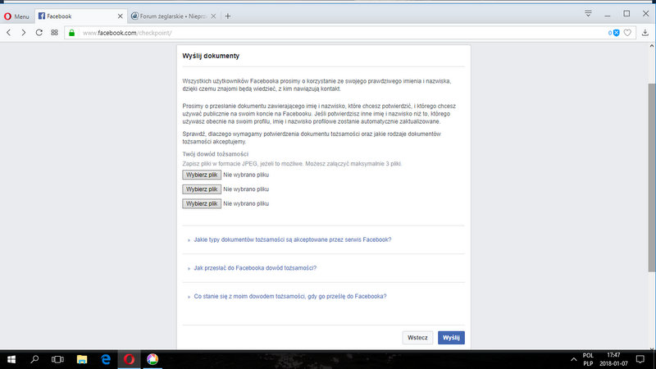The width and height of the screenshot is (656, 369).
Task: Click the Wstecz button
Action: click(417, 338)
